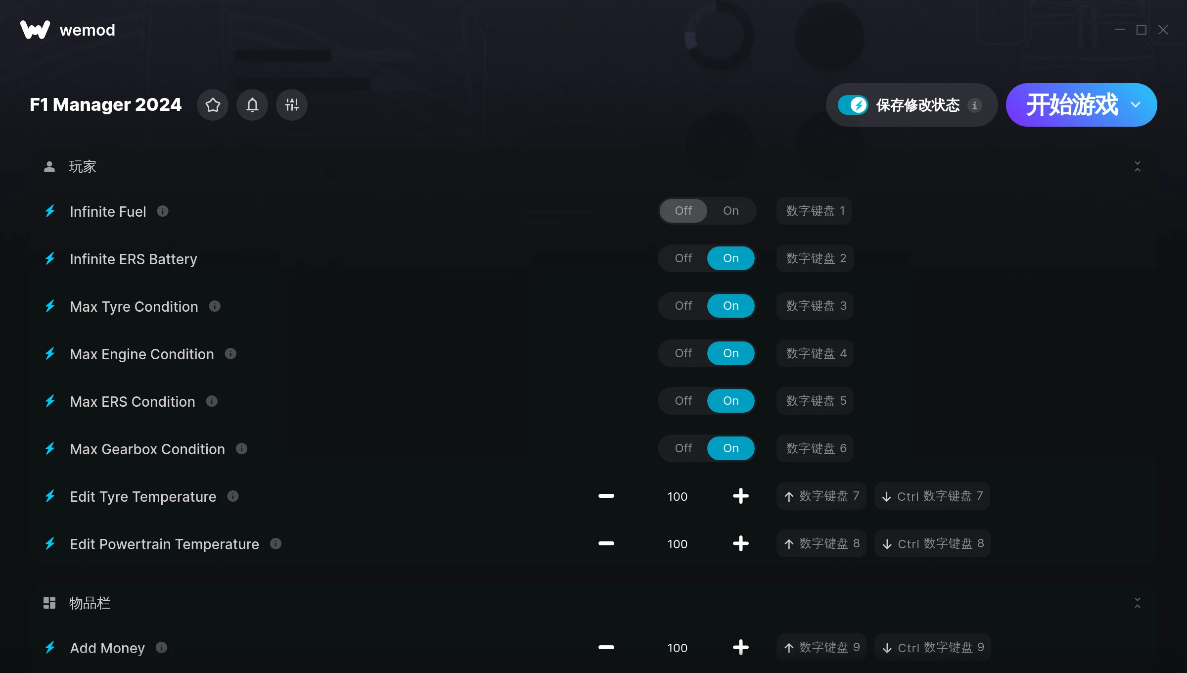The width and height of the screenshot is (1187, 673).
Task: Decrease Add Money value with minus
Action: 606,647
